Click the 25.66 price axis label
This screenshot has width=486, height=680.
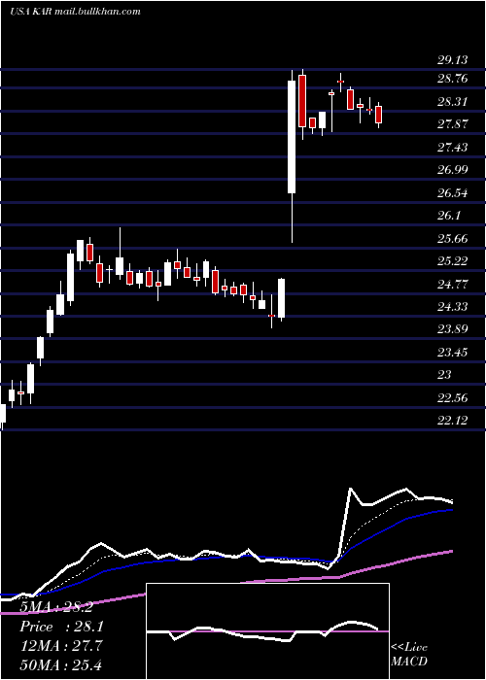pyautogui.click(x=452, y=239)
